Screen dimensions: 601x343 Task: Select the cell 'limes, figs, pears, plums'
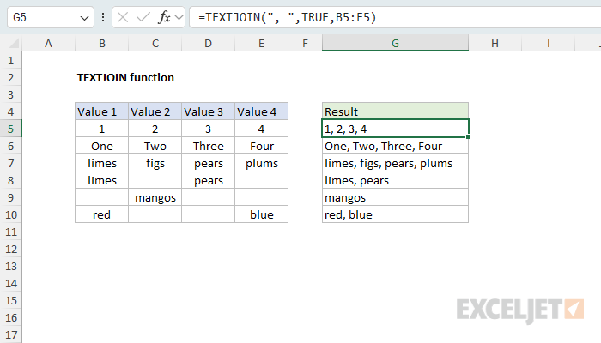coord(395,164)
